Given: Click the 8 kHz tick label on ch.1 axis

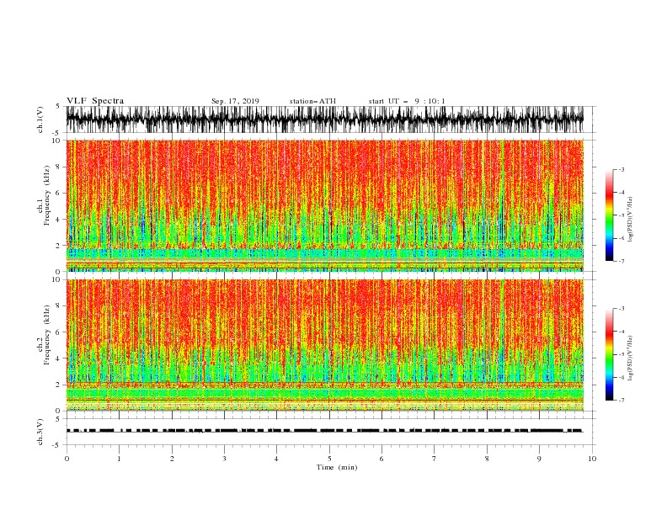Looking at the screenshot, I should (x=58, y=167).
